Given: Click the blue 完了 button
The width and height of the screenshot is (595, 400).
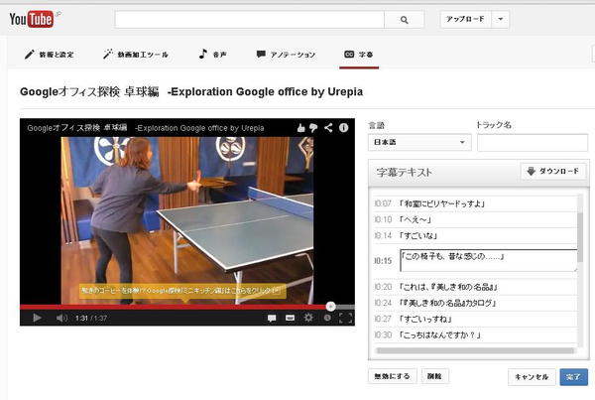Looking at the screenshot, I should (573, 376).
